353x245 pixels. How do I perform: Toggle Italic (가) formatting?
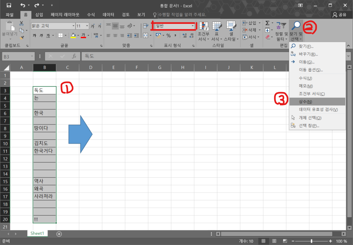(x=41, y=36)
